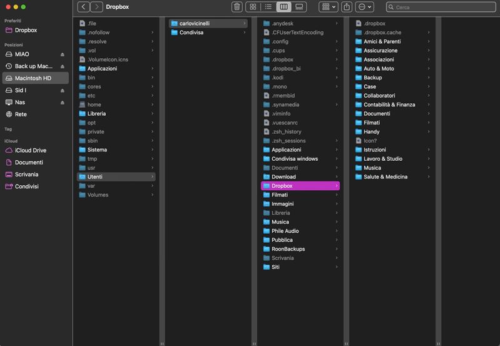
Task: Click the Download folder icon
Action: [267, 176]
